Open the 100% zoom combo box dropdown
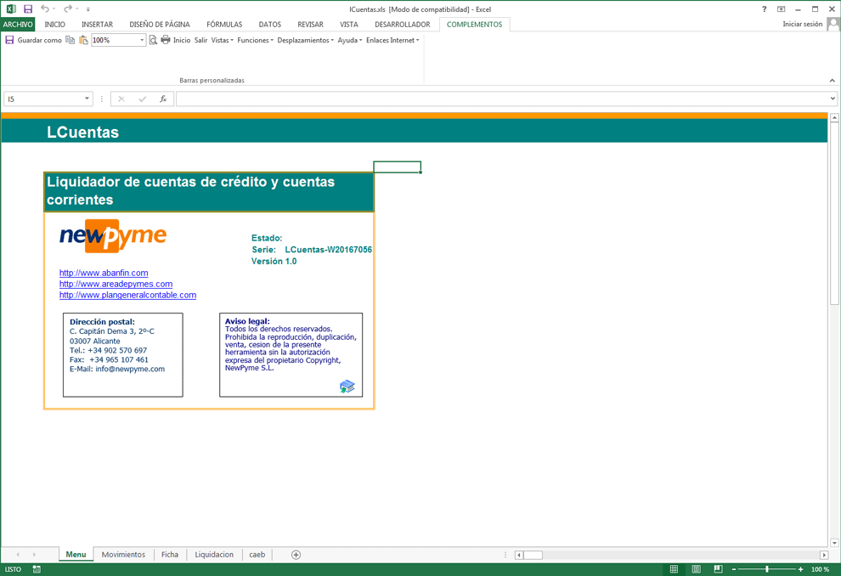The width and height of the screenshot is (841, 576). coord(142,40)
